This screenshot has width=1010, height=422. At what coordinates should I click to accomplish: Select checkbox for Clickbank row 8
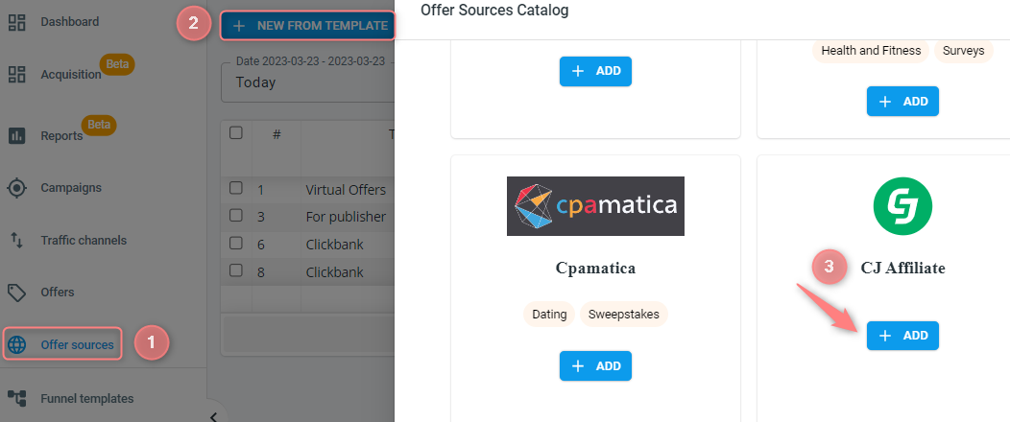pyautogui.click(x=236, y=270)
